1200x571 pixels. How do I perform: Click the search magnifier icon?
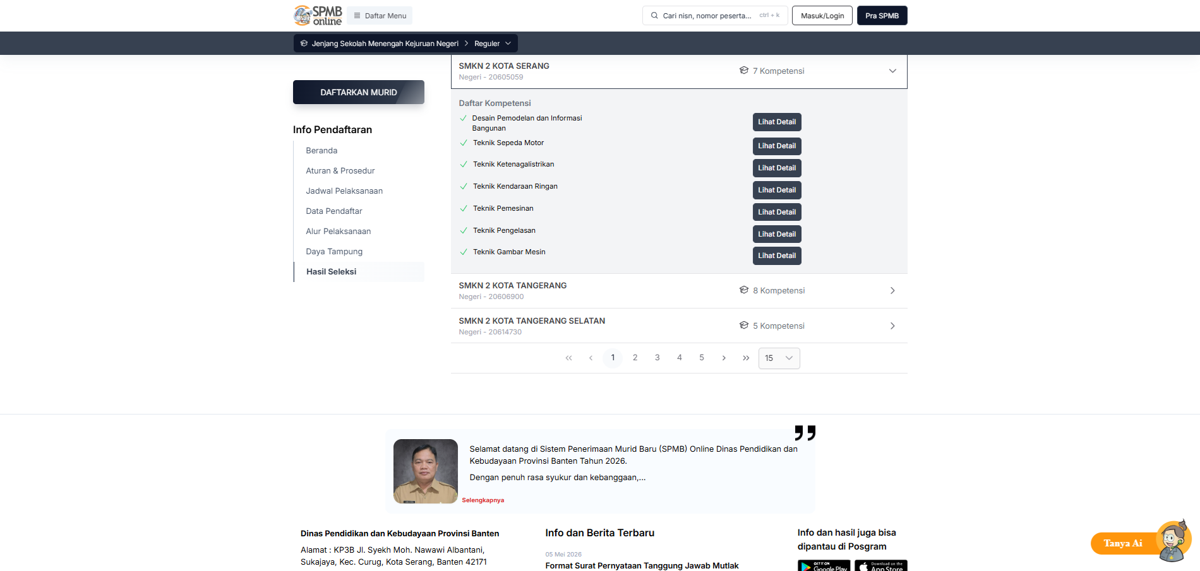pos(654,16)
